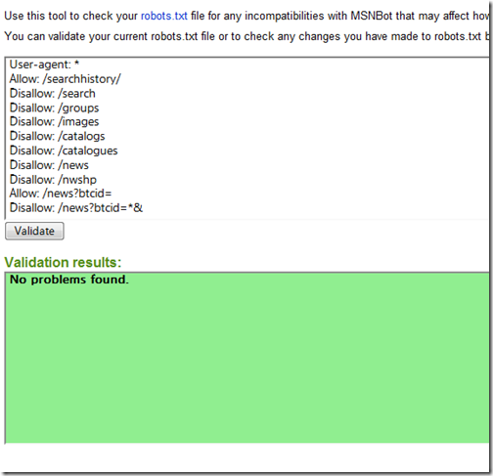Click the 'Disallow: /catalogues' line

(64, 151)
